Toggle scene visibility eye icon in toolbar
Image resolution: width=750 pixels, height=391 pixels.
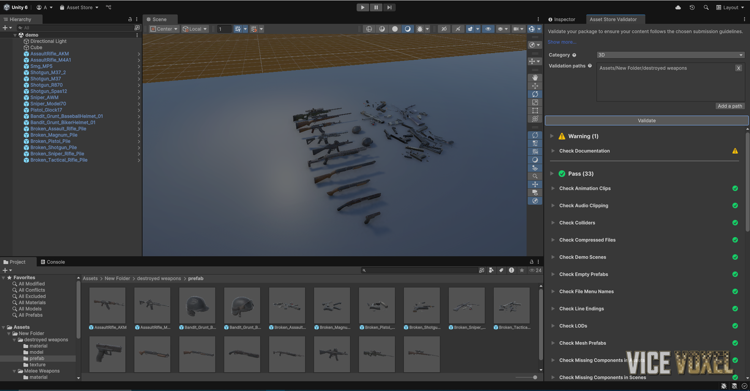(x=488, y=29)
